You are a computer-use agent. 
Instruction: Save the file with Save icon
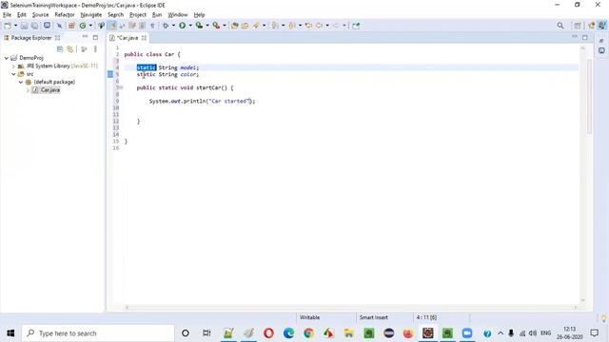pyautogui.click(x=24, y=26)
